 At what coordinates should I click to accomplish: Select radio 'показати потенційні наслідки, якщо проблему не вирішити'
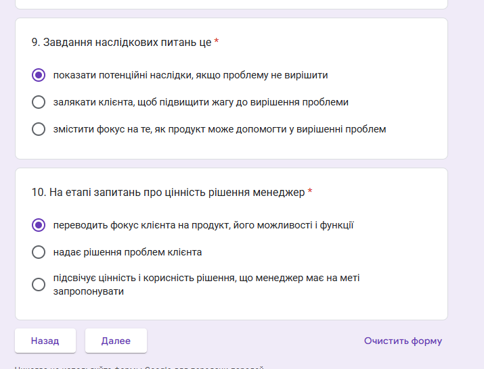39,75
